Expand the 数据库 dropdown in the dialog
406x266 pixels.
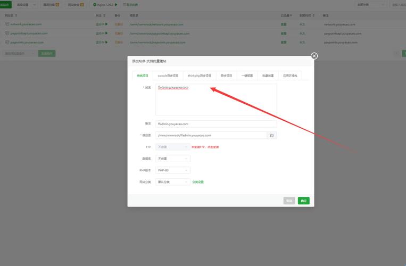(x=172, y=159)
